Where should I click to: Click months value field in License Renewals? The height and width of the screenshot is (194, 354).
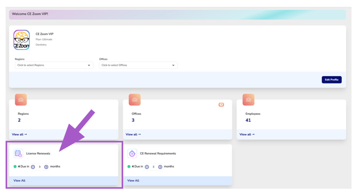(40, 167)
